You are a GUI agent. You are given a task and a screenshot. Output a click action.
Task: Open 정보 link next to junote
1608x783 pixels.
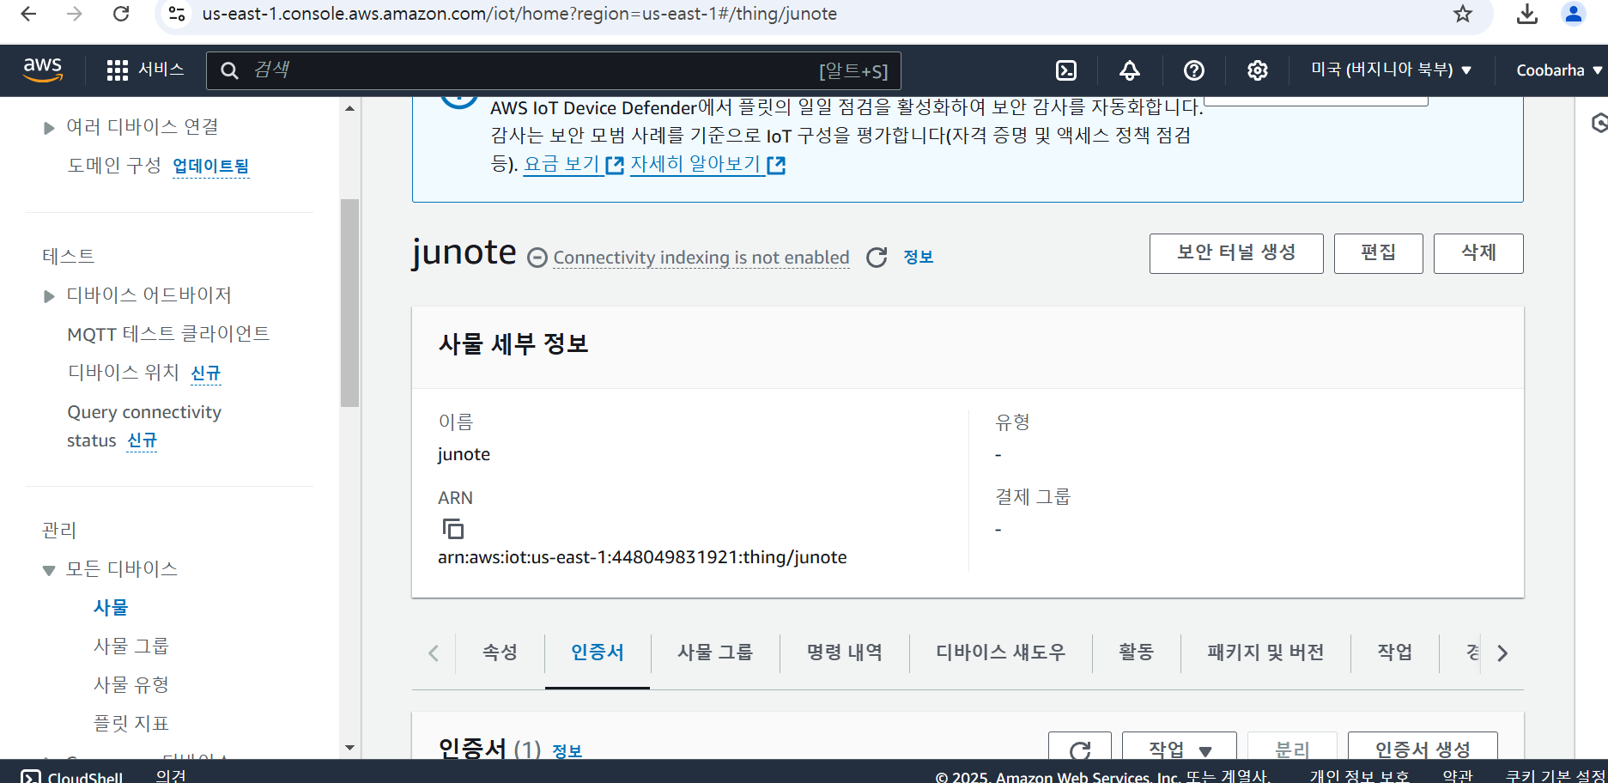click(x=918, y=257)
